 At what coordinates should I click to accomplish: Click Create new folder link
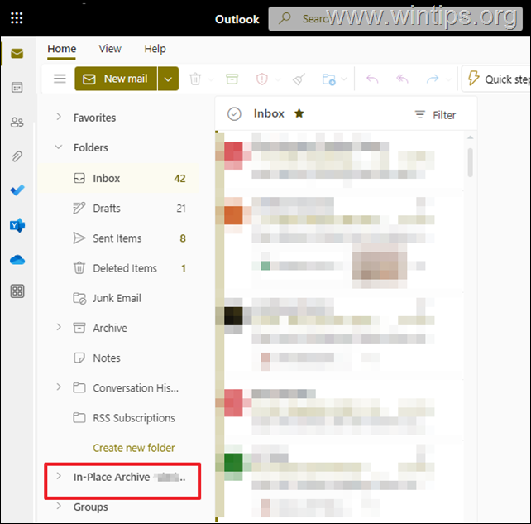[x=134, y=448]
